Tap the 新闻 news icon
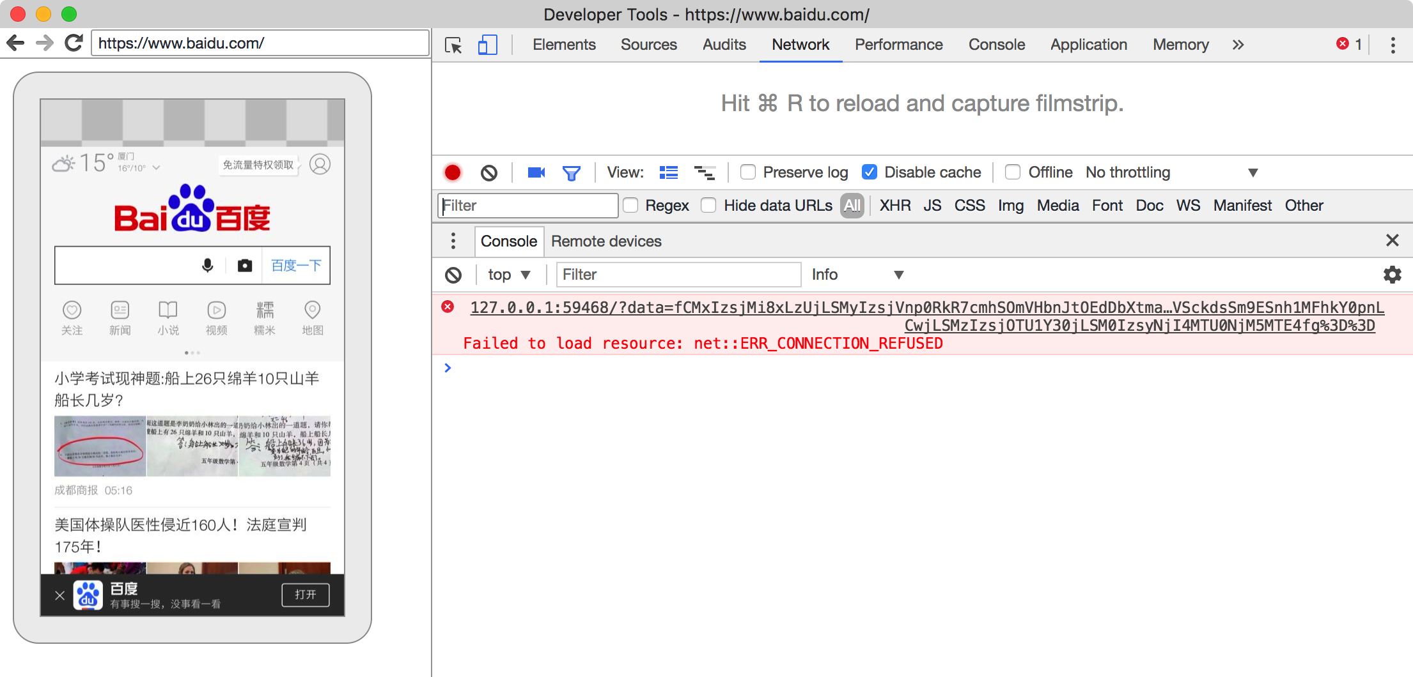 (120, 318)
